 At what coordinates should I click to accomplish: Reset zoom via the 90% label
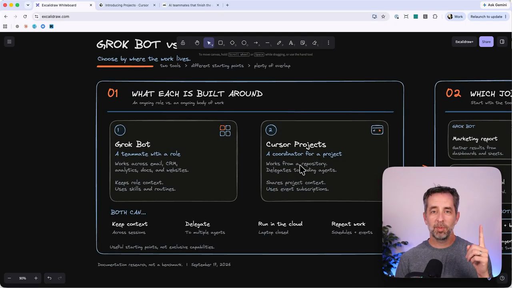(x=22, y=278)
